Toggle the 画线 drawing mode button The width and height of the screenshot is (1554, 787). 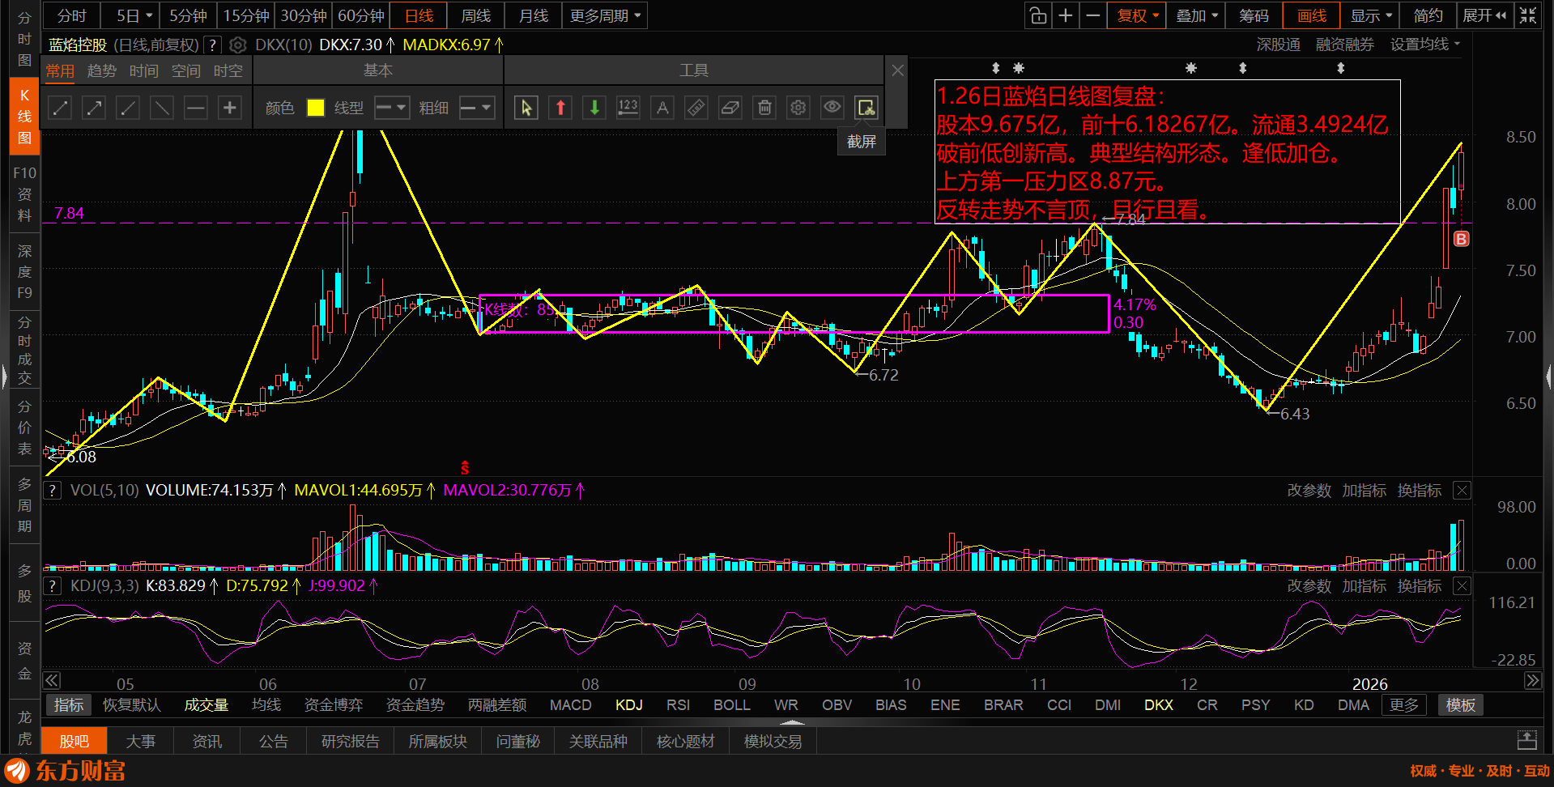click(x=1312, y=15)
